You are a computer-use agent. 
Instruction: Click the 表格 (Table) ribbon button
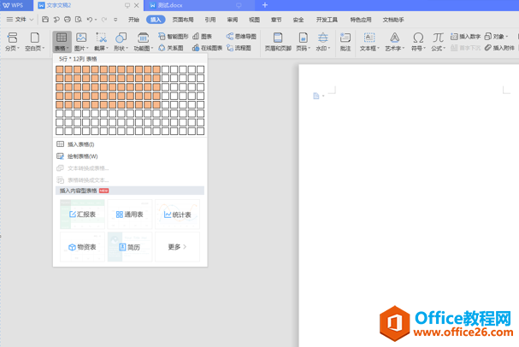[x=62, y=42]
